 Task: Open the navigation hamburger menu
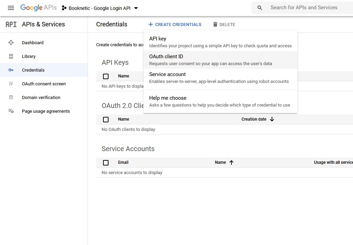coord(11,8)
